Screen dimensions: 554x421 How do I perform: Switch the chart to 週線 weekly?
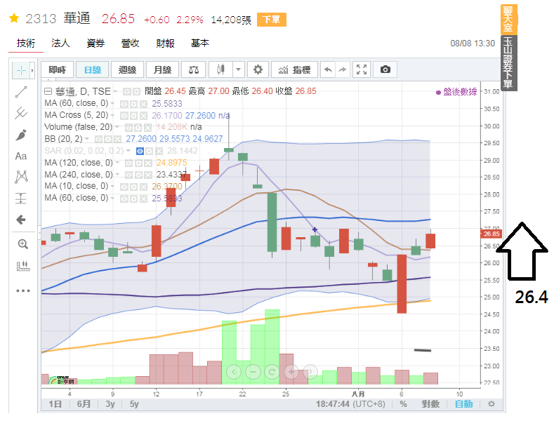127,69
